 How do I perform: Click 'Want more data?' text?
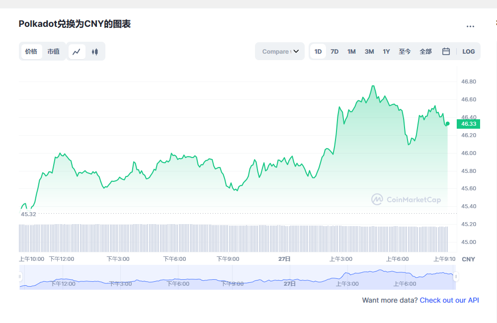[x=390, y=300]
